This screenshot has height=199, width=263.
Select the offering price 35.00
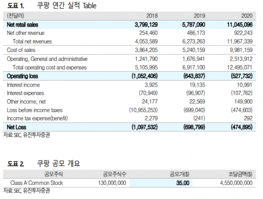[183, 183]
